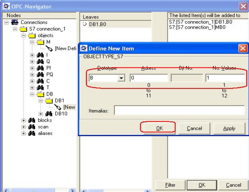Click OK in Define New Item dialog
Image resolution: width=249 pixels, height=192 pixels.
[x=159, y=128]
